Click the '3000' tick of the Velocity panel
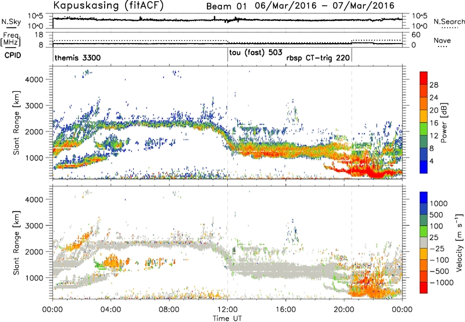Viewport: 465px width, 322px height. 34,226
